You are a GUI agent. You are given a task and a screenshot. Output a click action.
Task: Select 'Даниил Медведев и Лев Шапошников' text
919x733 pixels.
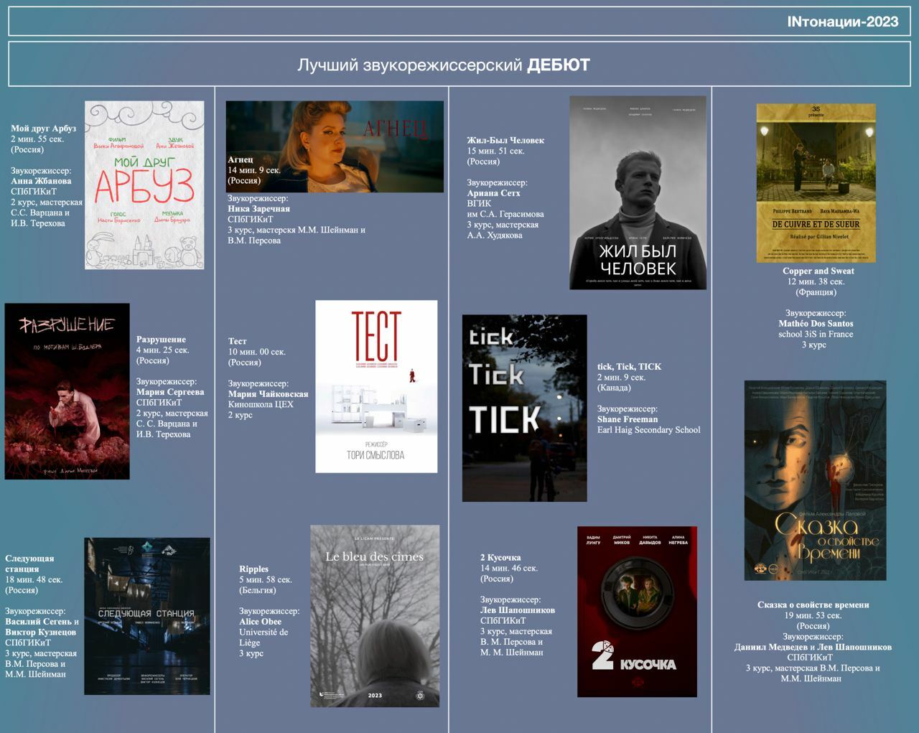(x=813, y=647)
